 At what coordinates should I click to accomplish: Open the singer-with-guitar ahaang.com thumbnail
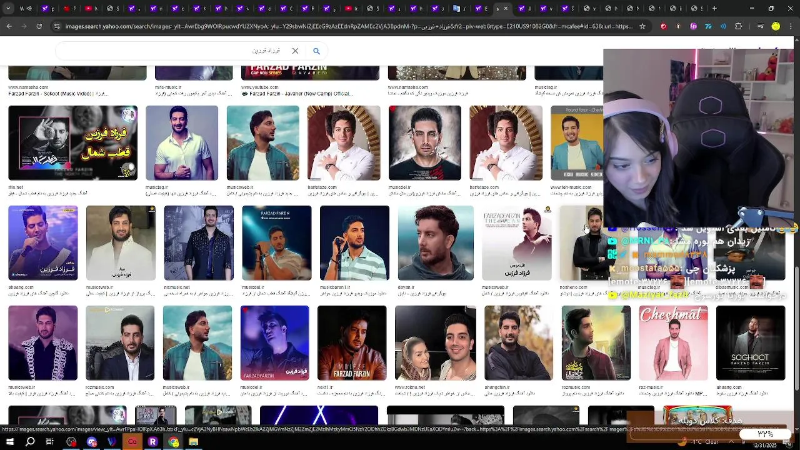click(43, 243)
